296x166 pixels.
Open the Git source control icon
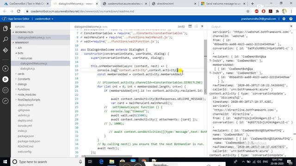point(5,50)
